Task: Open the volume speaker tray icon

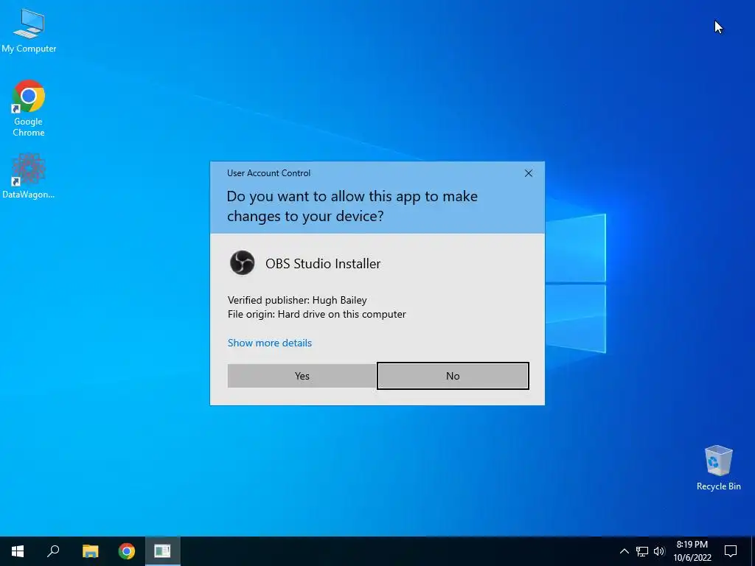Action: pos(658,551)
